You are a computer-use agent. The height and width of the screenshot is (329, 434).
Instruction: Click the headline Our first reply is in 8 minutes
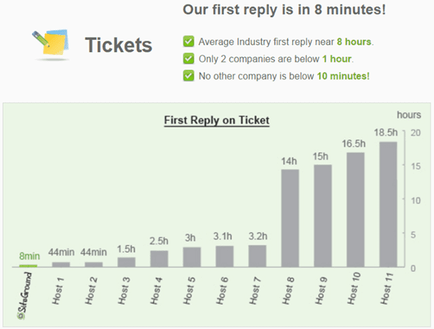pos(284,10)
